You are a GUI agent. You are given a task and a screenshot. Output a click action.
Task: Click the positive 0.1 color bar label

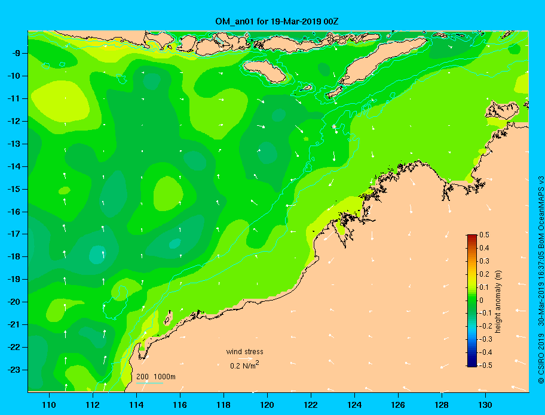[x=484, y=287]
